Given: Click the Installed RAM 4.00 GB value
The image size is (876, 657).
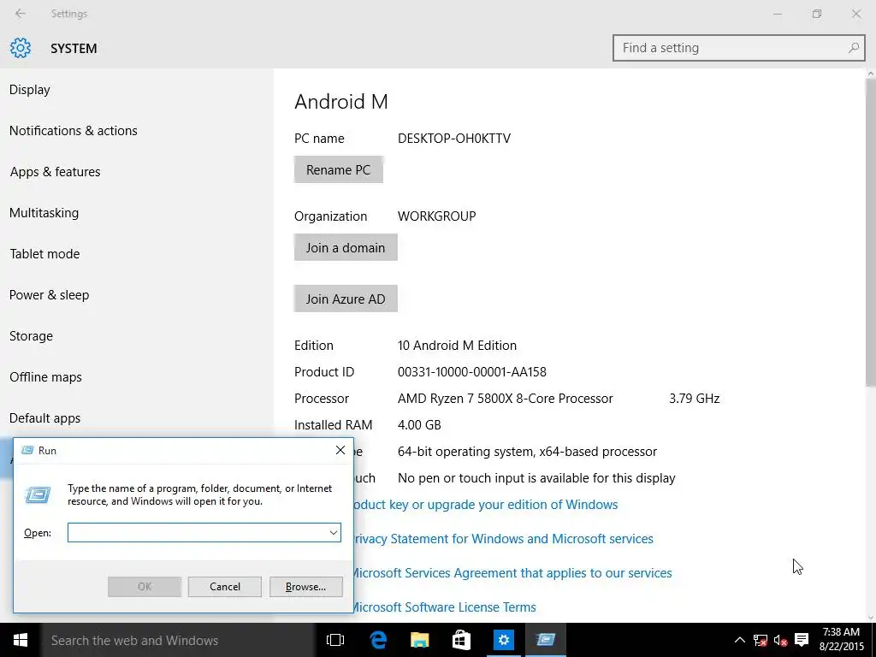Looking at the screenshot, I should pyautogui.click(x=419, y=425).
